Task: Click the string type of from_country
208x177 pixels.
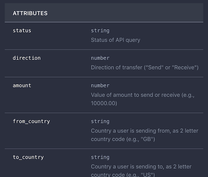Action: coord(100,121)
